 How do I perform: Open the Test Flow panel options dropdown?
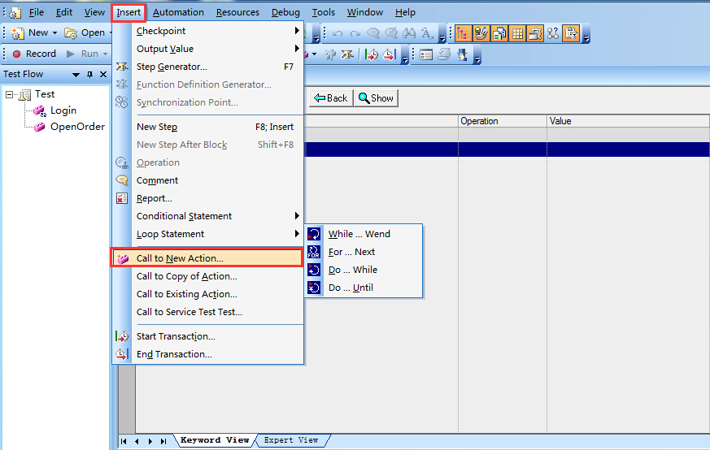click(x=76, y=75)
